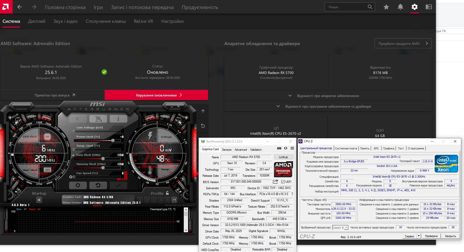Refresh GPU-Z data icon
The width and height of the screenshot is (464, 252).
tap(286, 148)
